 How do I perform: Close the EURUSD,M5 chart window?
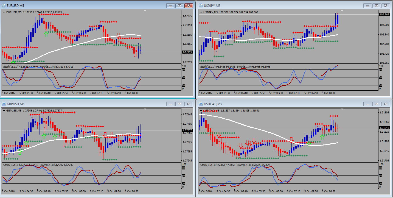click(x=189, y=5)
